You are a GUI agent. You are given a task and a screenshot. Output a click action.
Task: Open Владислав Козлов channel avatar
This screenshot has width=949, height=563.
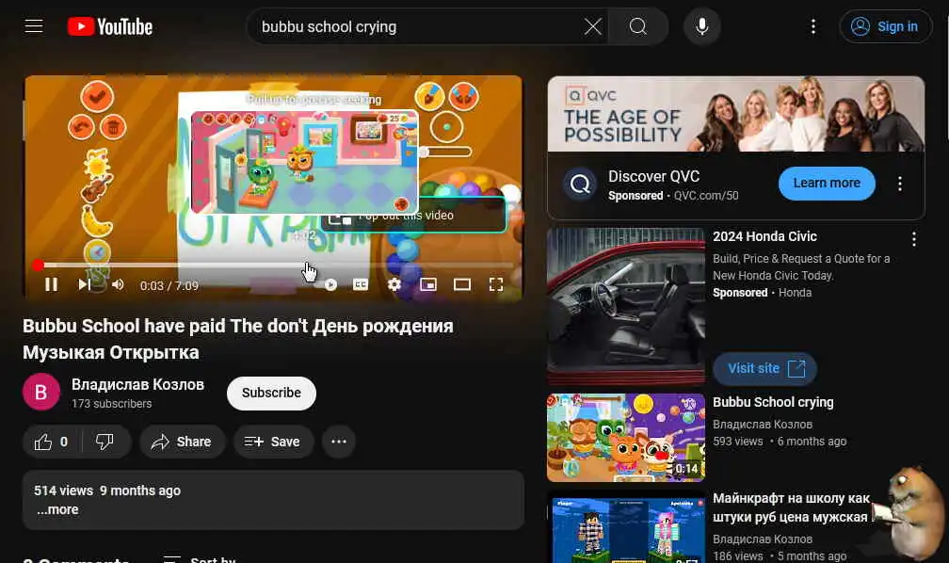(41, 393)
